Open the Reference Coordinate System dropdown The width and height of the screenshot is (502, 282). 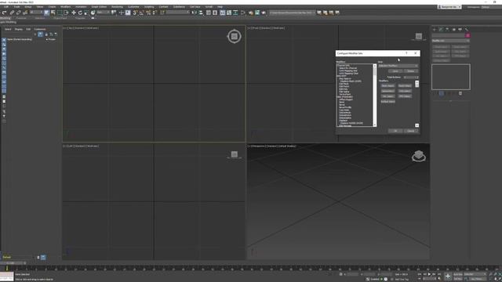[103, 13]
